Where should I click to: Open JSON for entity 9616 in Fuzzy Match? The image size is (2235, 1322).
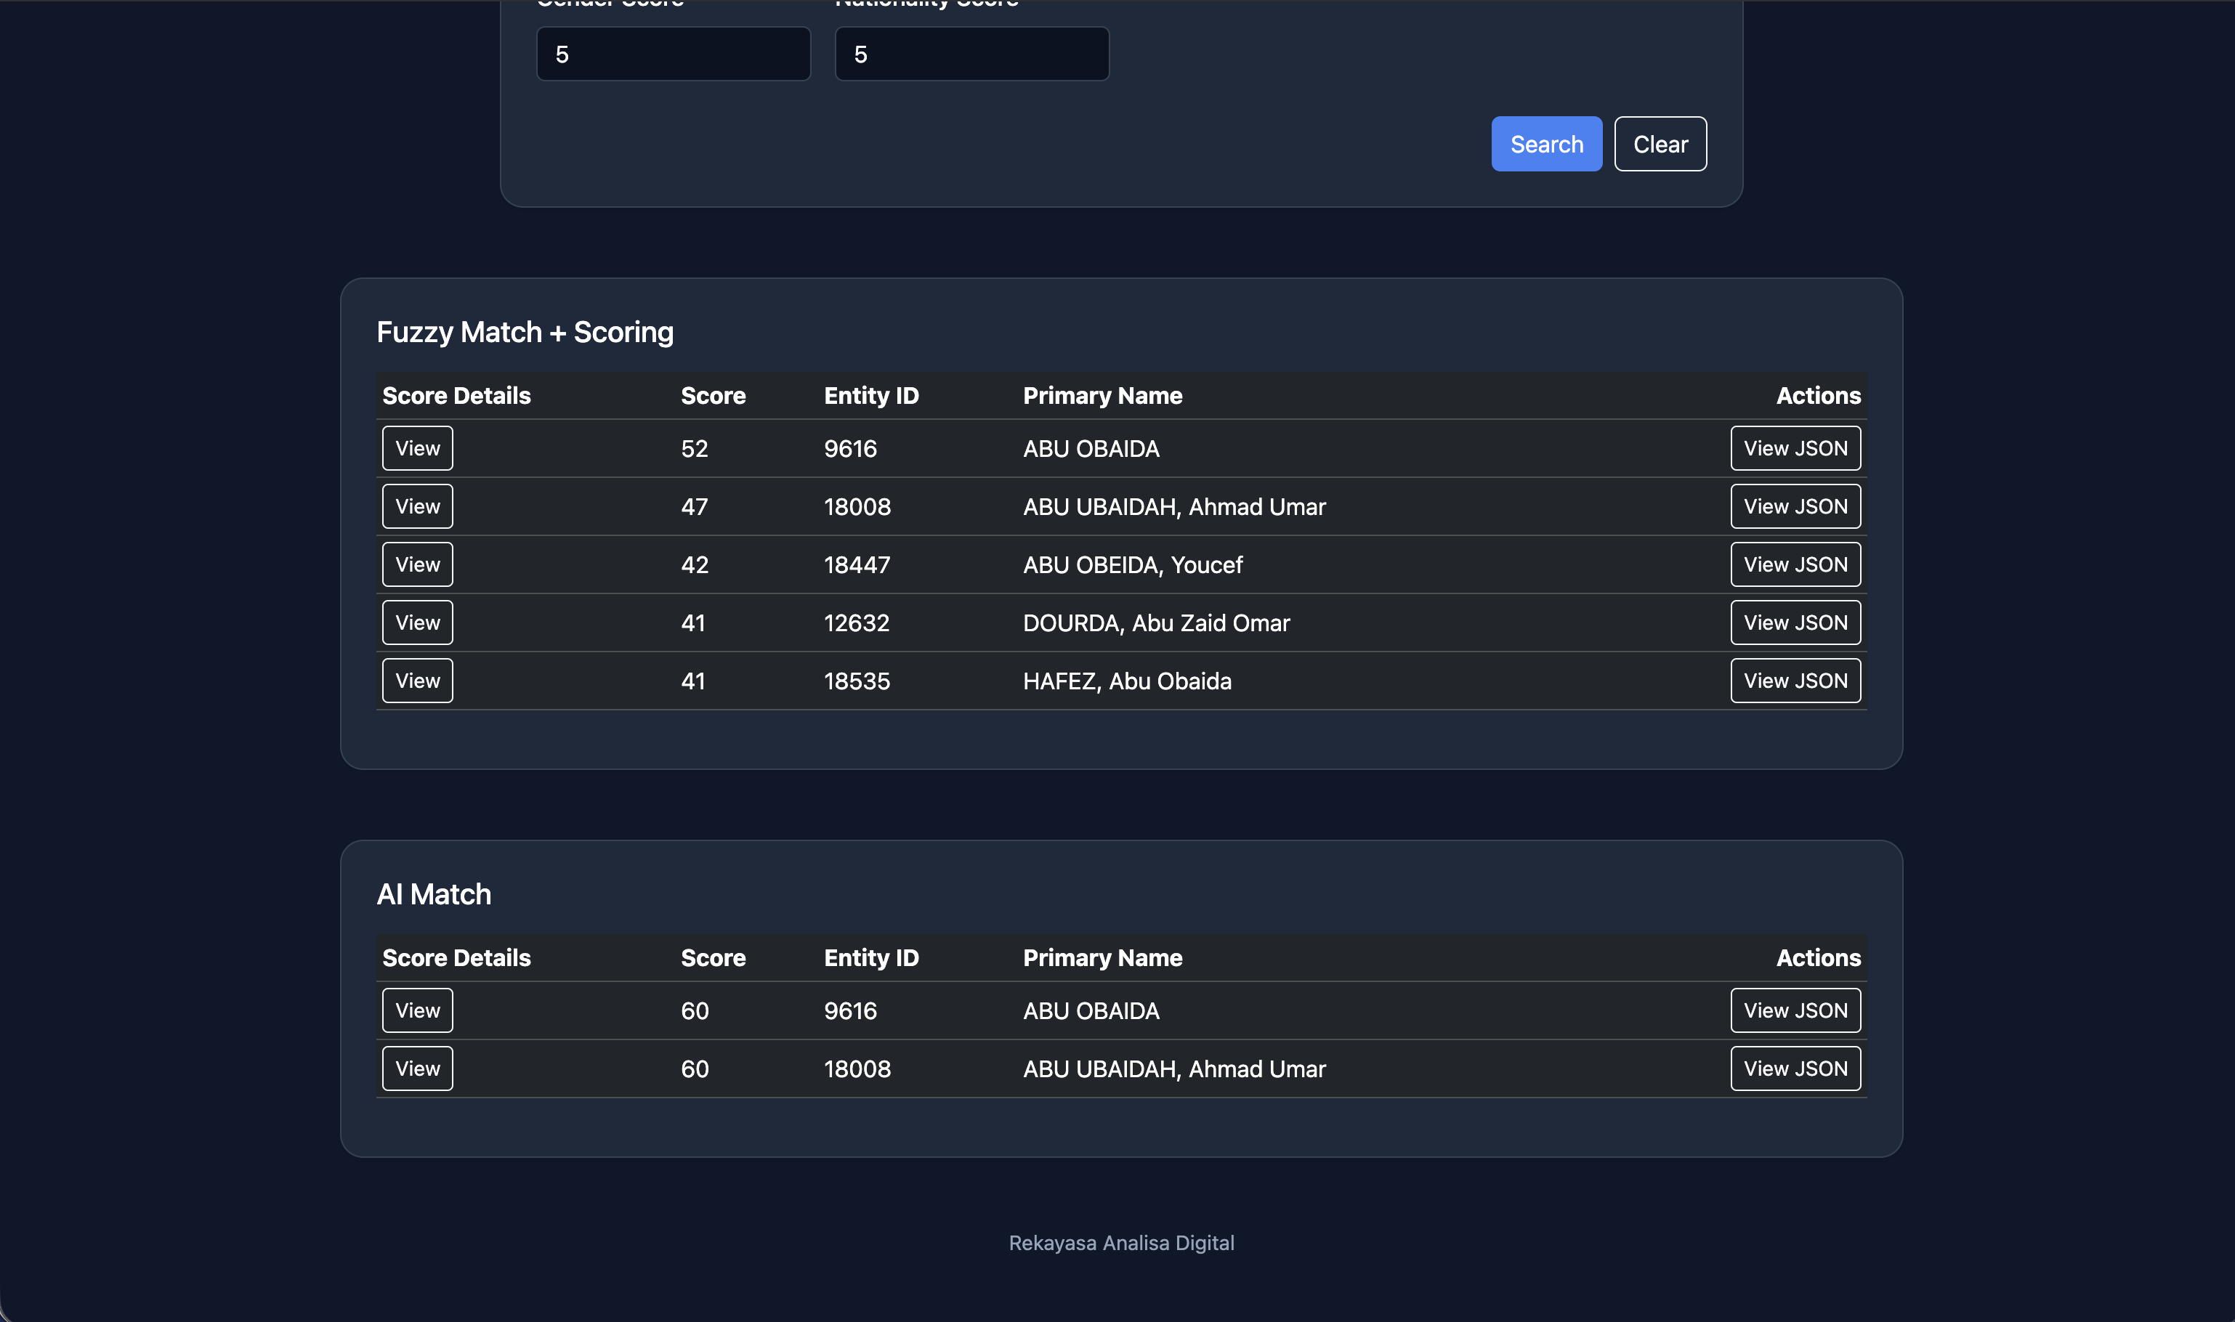(x=1795, y=448)
